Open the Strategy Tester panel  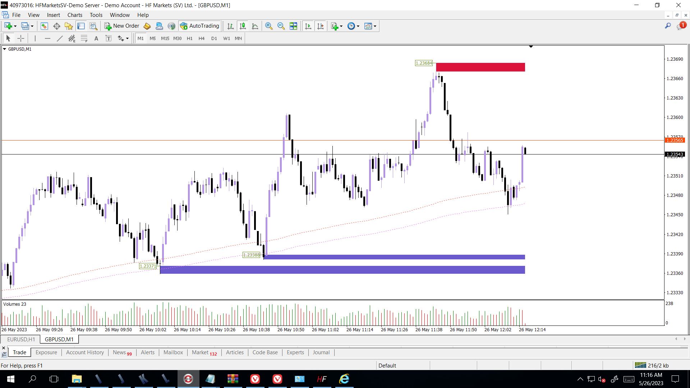[93, 26]
